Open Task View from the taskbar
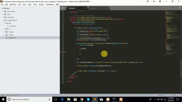The image size is (182, 102). tap(55, 99)
